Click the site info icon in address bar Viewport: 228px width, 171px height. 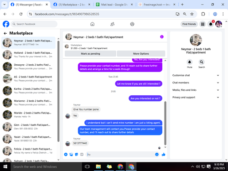coord(31,14)
